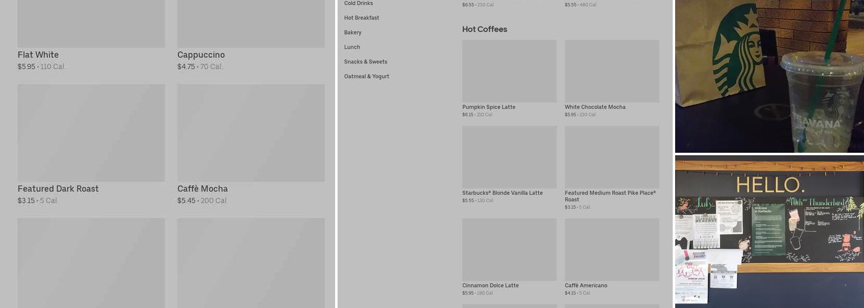Select the White Chocolate Mocha image placeholder
Image resolution: width=864 pixels, height=308 pixels.
point(612,71)
